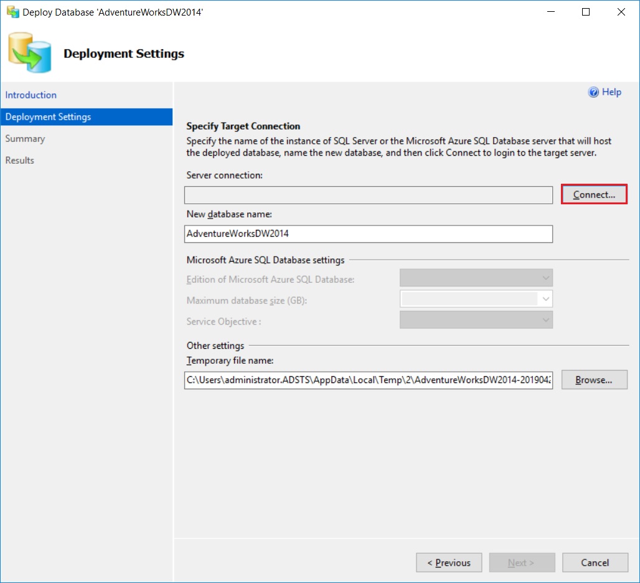This screenshot has height=583, width=640.
Task: Click the Temporary file name field
Action: pyautogui.click(x=368, y=380)
